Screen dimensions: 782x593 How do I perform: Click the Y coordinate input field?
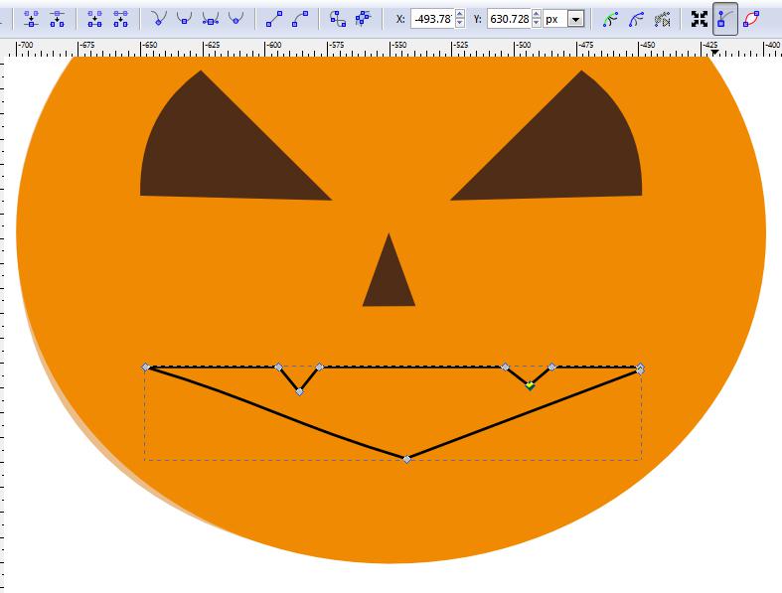click(508, 19)
